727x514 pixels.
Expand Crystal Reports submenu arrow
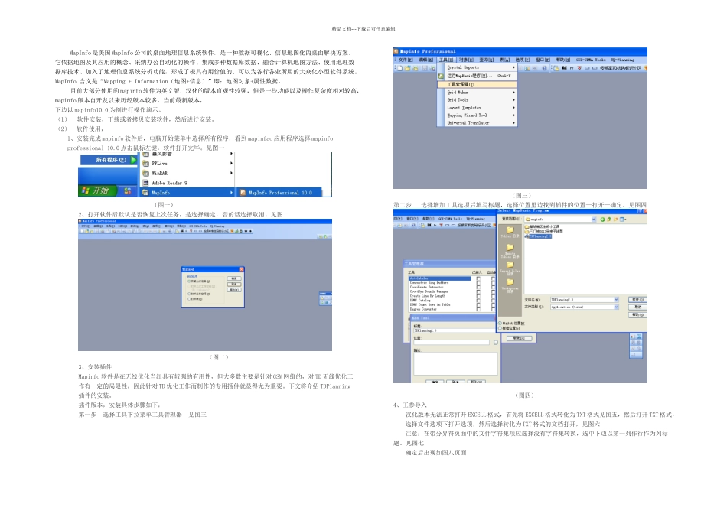click(x=513, y=67)
